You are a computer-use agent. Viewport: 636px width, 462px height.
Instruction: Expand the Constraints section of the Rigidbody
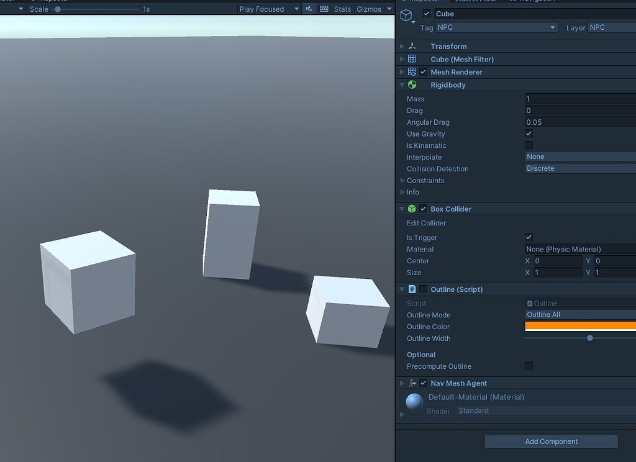tap(401, 180)
